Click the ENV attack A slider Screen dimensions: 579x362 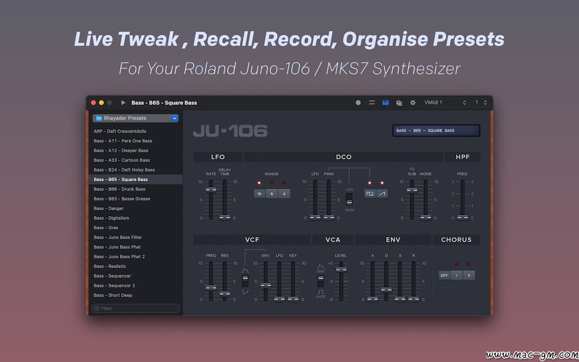click(x=372, y=299)
